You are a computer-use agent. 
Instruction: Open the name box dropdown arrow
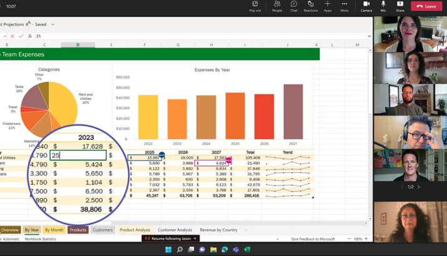point(4,36)
